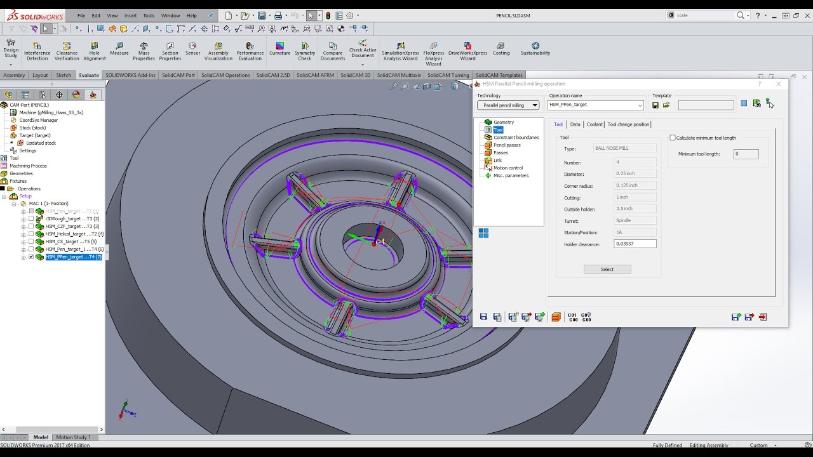Start the Symmetry Check

[x=305, y=51]
